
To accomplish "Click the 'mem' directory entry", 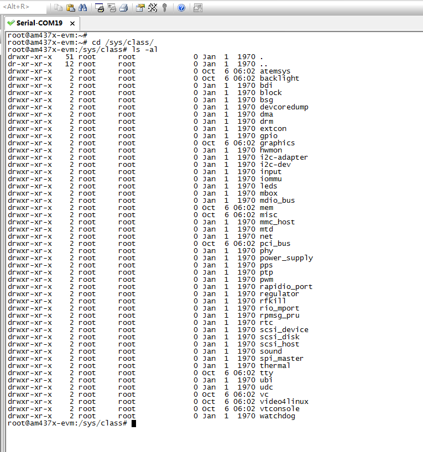I will [x=267, y=208].
